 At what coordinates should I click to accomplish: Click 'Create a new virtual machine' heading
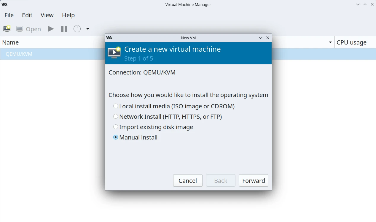point(172,49)
